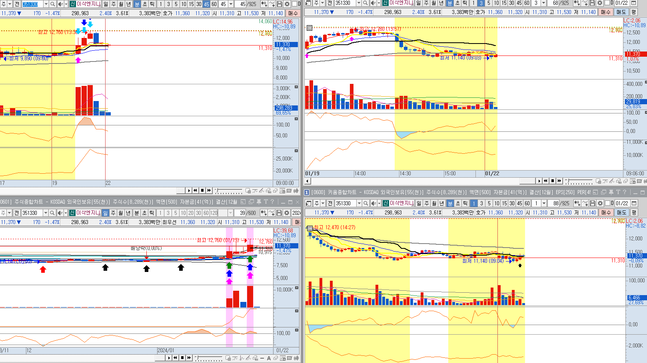The width and height of the screenshot is (647, 363).
Task: Click chart table icon at top-right chart corner
Action: (x=310, y=28)
